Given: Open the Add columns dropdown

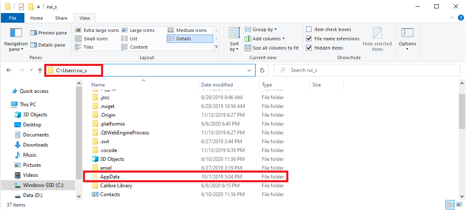Looking at the screenshot, I should tap(268, 39).
